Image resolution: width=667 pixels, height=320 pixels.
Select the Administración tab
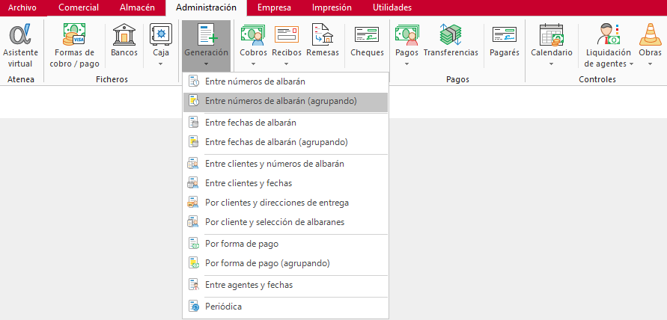(x=206, y=7)
